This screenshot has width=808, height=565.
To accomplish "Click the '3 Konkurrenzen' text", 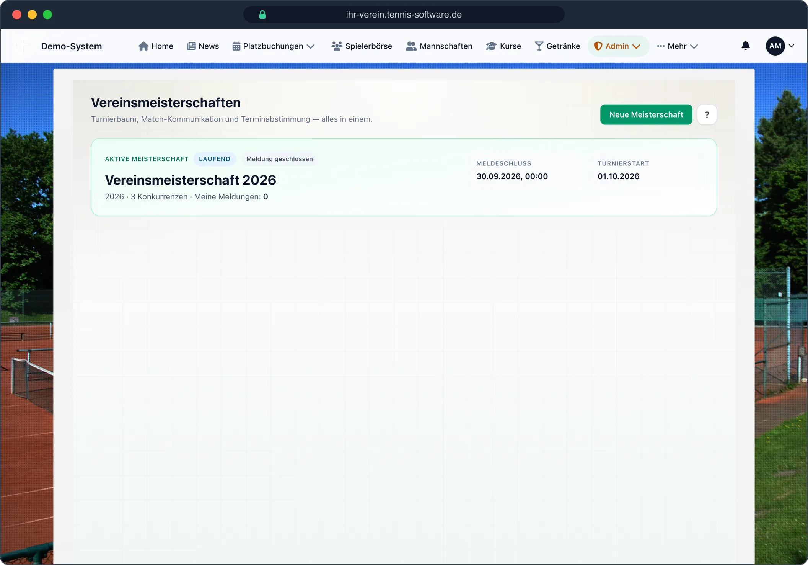I will [159, 197].
